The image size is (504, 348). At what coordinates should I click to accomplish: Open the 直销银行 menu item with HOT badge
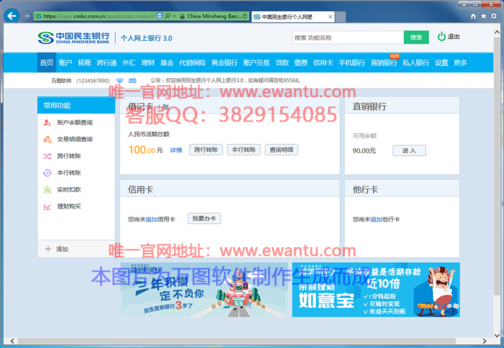tap(384, 62)
